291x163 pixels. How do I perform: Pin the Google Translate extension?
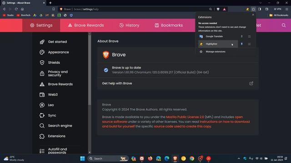coord(241,36)
